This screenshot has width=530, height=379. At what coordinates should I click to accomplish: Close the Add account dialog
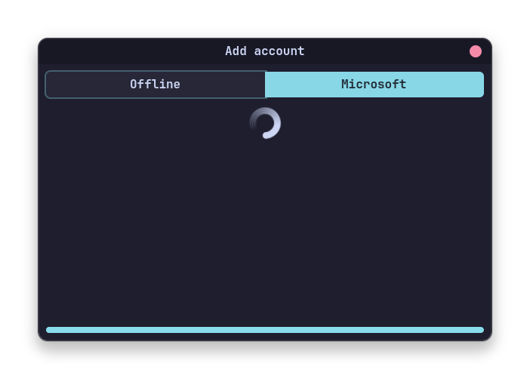click(475, 51)
